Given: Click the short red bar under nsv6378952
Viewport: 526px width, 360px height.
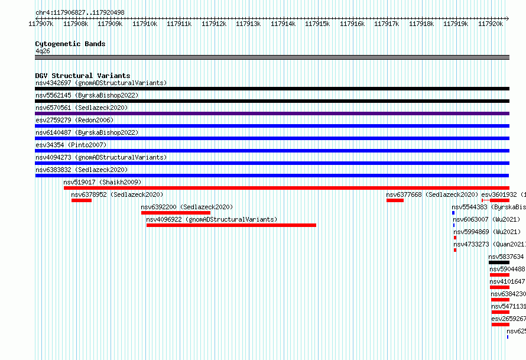Looking at the screenshot, I should [82, 200].
